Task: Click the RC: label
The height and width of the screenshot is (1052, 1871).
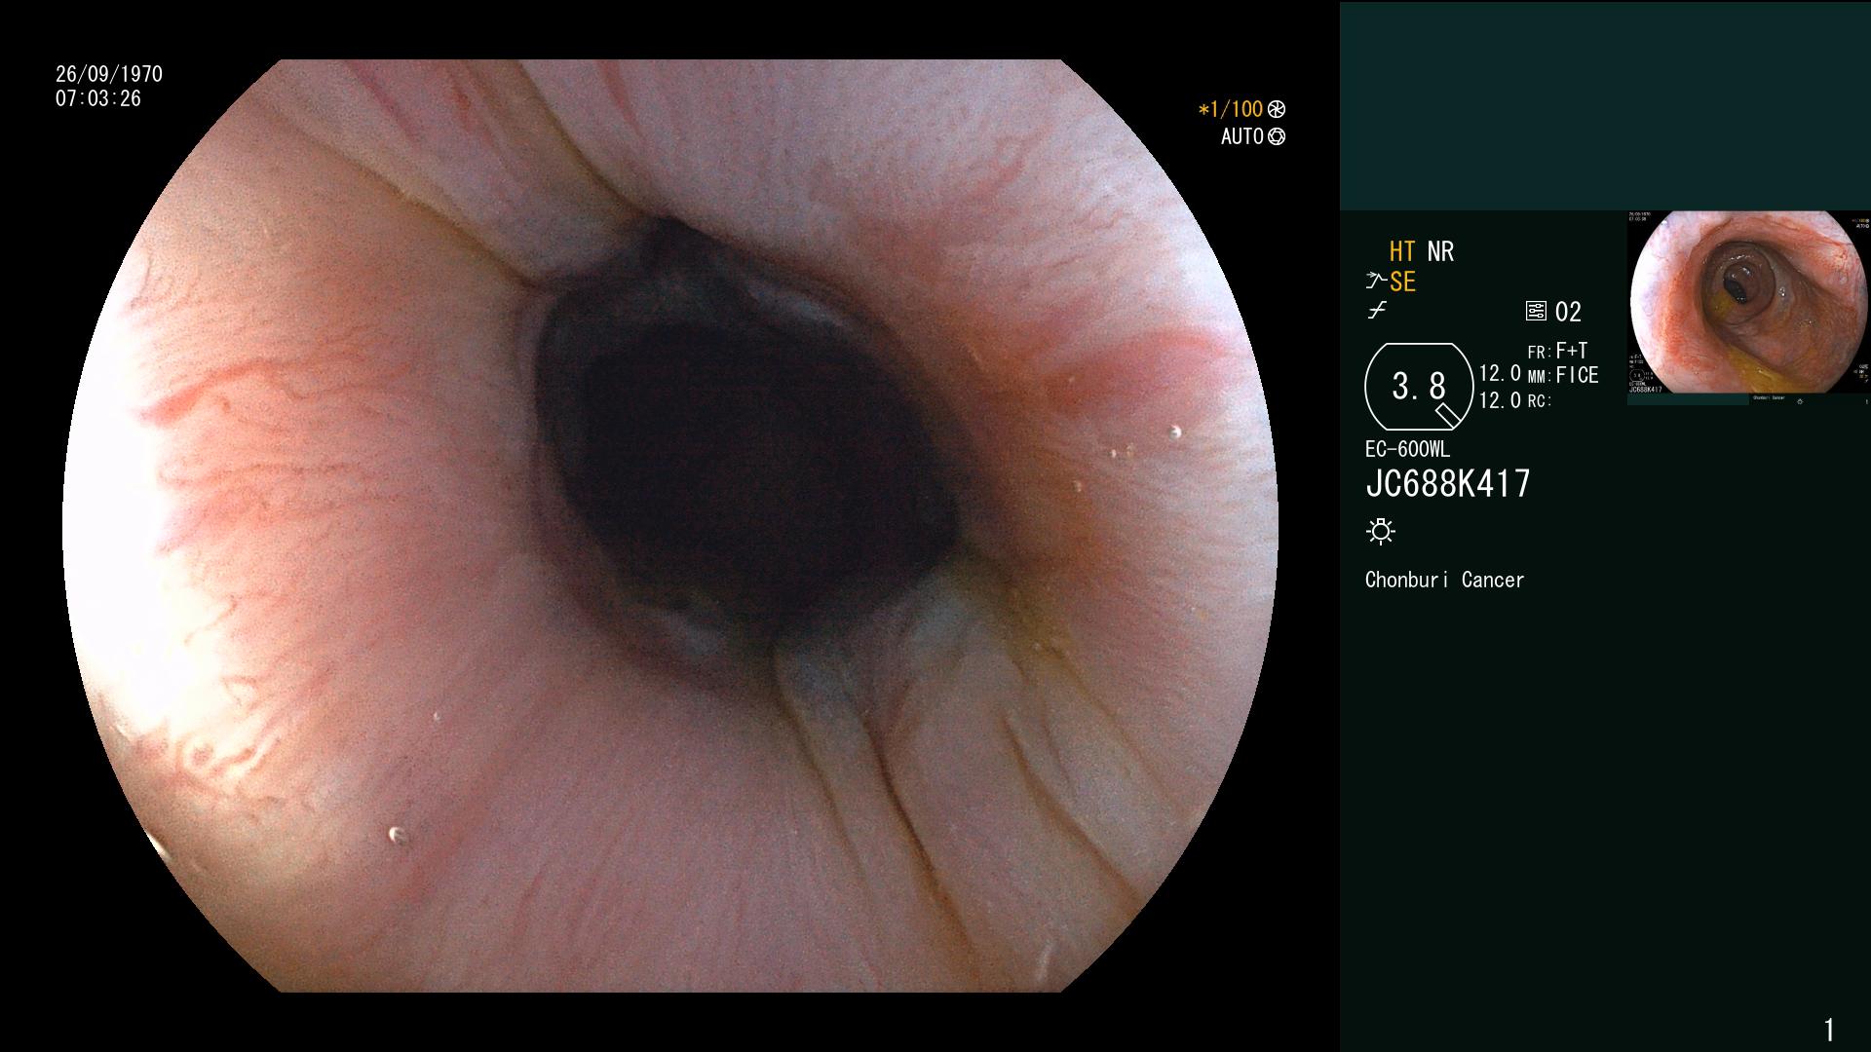Action: 1540,401
